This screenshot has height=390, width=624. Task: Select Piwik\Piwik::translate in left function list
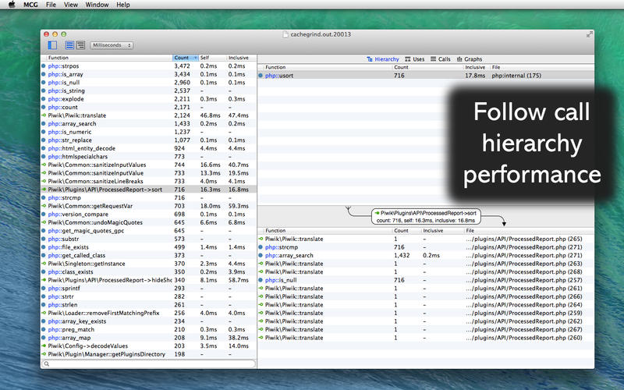[148, 115]
